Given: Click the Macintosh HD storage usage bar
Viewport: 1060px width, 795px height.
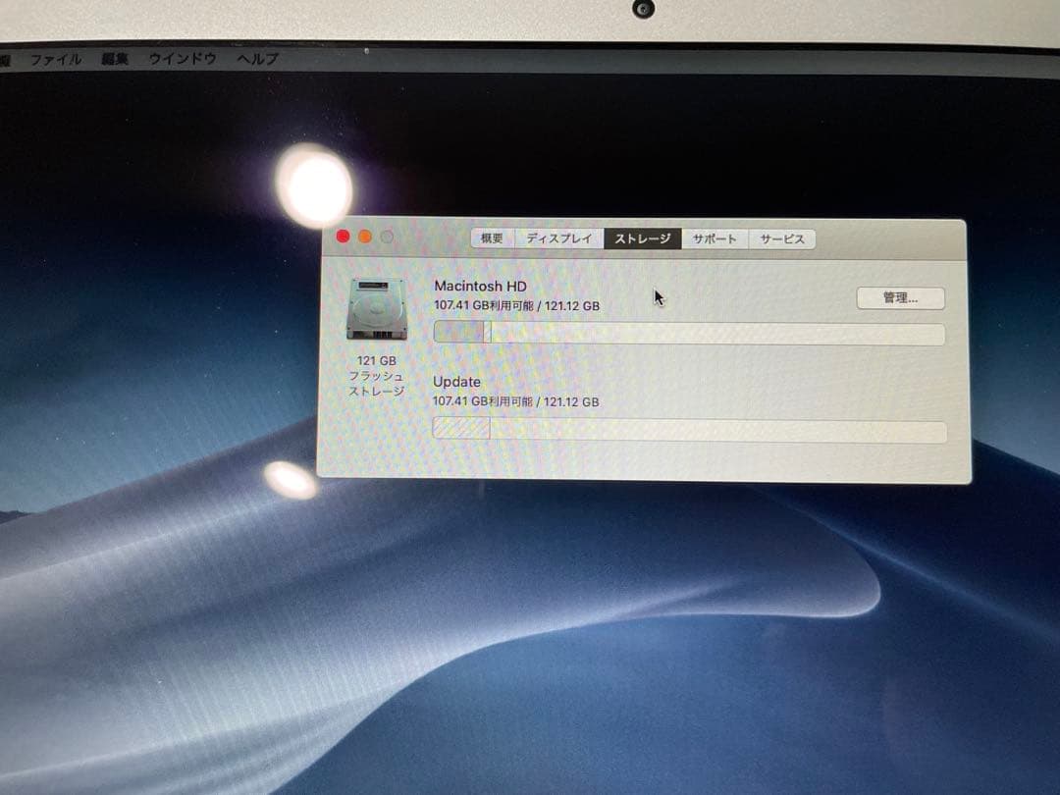Looking at the screenshot, I should (x=687, y=334).
